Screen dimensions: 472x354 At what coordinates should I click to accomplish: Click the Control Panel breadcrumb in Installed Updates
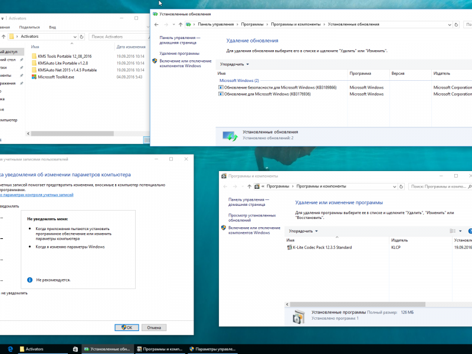coord(215,24)
